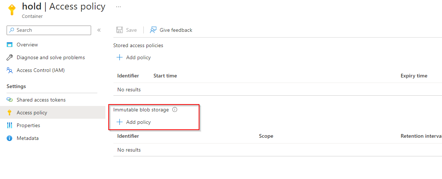Click the Access Control (IAM) people icon

10,70
